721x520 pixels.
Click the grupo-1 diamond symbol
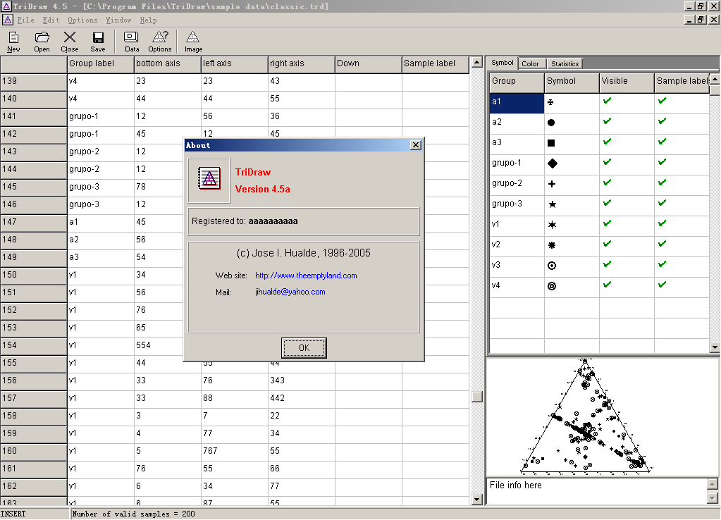pos(553,163)
